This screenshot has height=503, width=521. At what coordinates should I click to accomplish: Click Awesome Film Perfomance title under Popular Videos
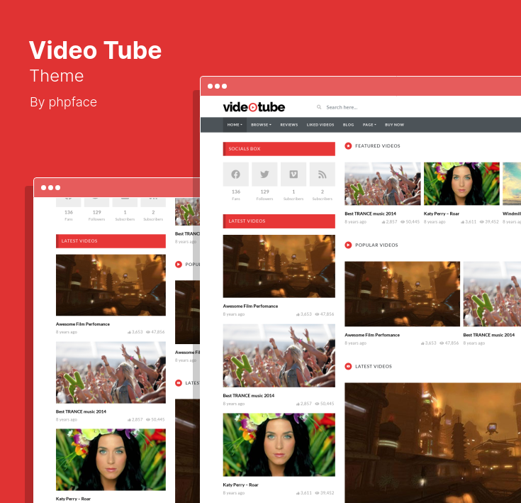coord(372,335)
